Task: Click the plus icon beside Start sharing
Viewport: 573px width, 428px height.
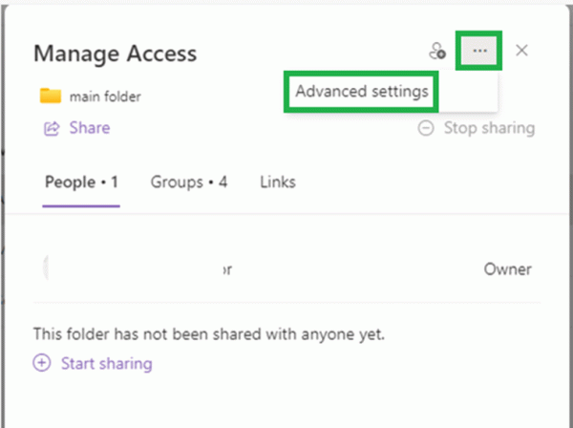Action: (x=42, y=363)
